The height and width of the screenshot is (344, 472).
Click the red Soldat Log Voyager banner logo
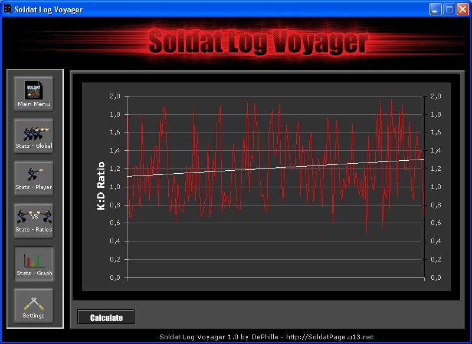pyautogui.click(x=258, y=42)
